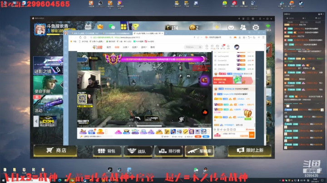Image resolution: width=327 pixels, height=183 pixels.
Task: Open the 背包 backpack button
Action: tap(107, 151)
